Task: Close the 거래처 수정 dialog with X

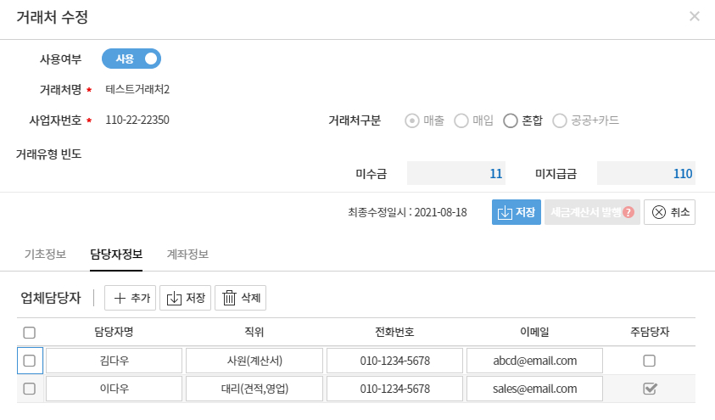Action: click(x=694, y=16)
